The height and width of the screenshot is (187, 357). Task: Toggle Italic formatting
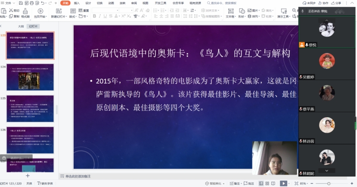[100, 16]
